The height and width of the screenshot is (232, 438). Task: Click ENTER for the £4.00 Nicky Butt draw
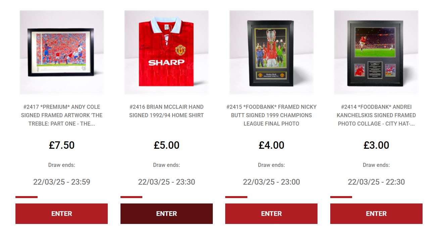tap(272, 214)
